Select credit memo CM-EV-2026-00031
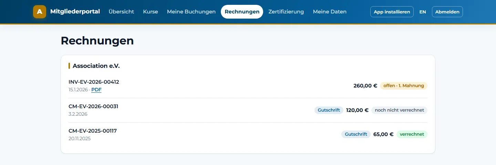This screenshot has width=496, height=165. (93, 106)
